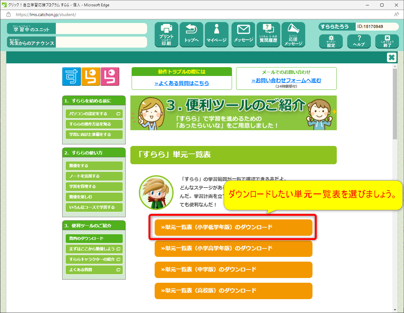Click the 動作トラブルの際には header
Image resolution: width=404 pixels, height=313 pixels.
182,72
